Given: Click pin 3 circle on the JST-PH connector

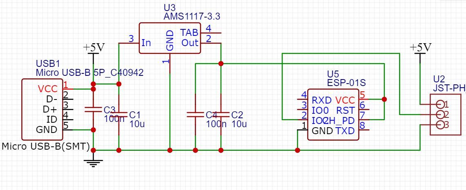Looking at the screenshot, I should coord(440,125).
